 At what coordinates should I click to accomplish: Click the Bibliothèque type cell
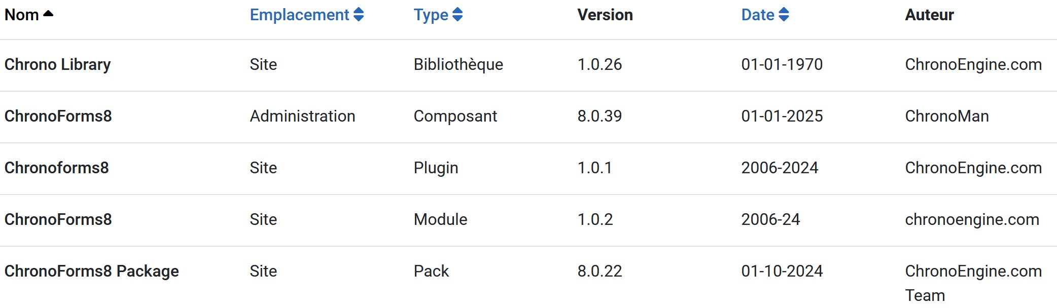tap(458, 64)
